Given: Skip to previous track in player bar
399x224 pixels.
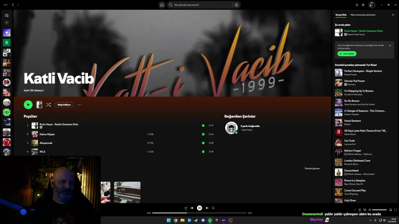Looking at the screenshot, I should coord(192,208).
